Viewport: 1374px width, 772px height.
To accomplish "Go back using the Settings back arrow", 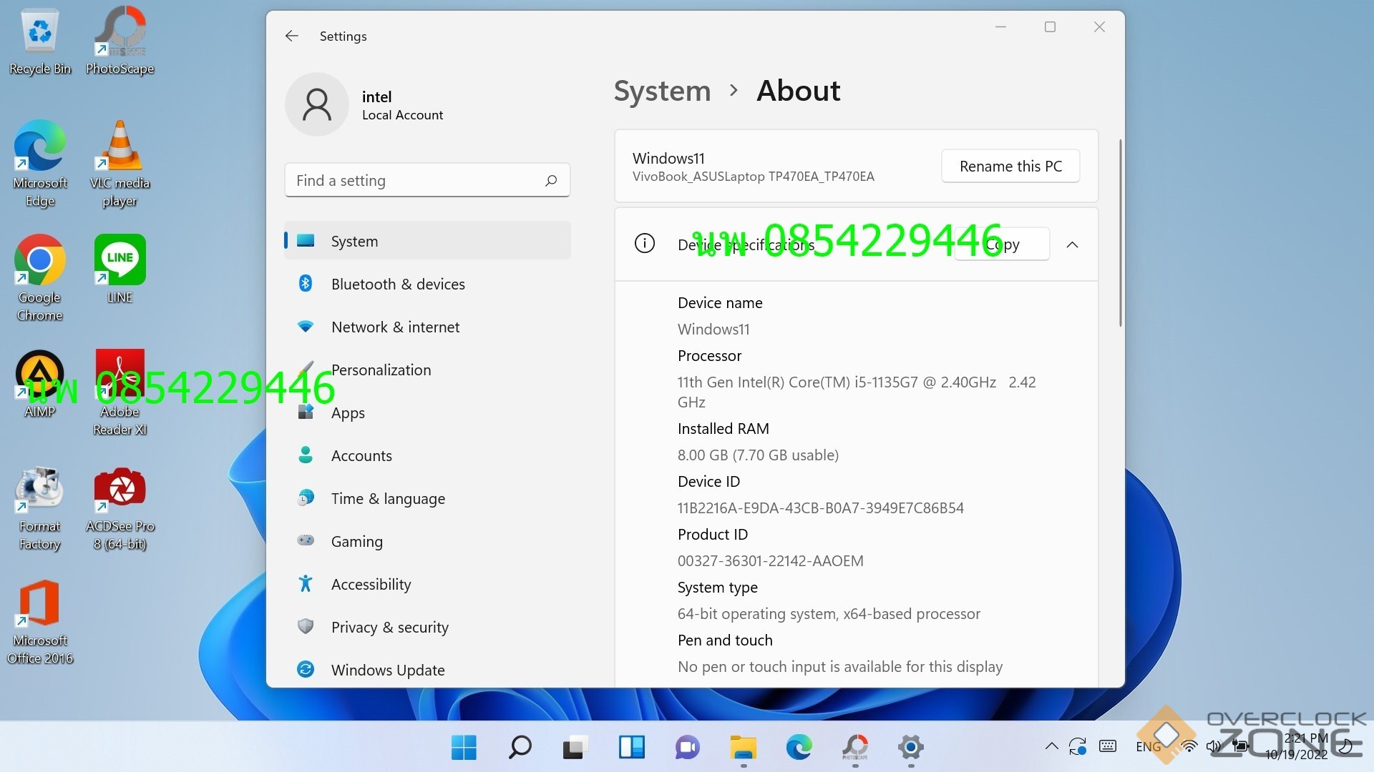I will point(291,36).
